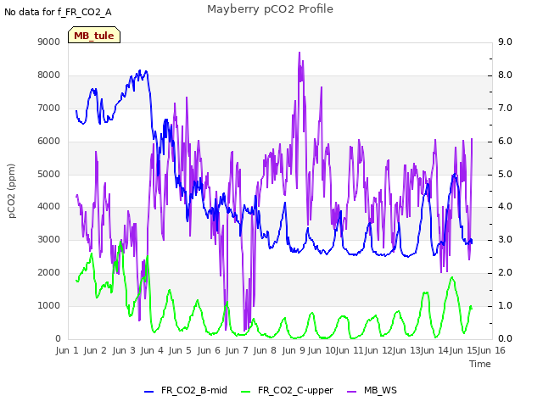Click the 3000 left axis tick label
This screenshot has width=543, height=407.
coord(49,239)
